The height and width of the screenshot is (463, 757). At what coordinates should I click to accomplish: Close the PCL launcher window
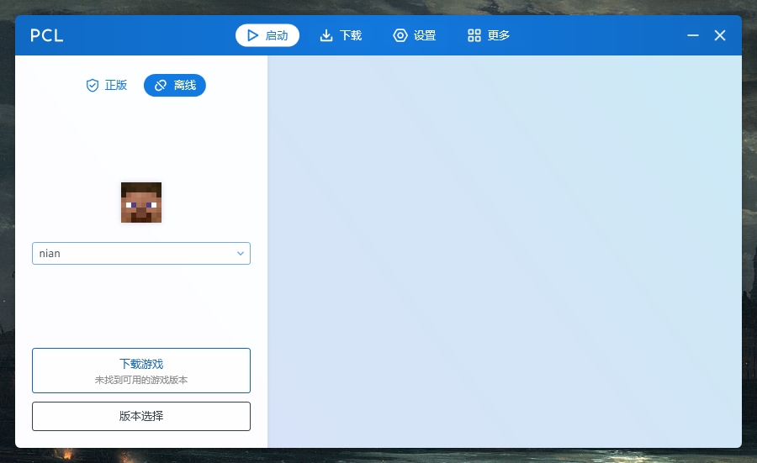click(720, 35)
